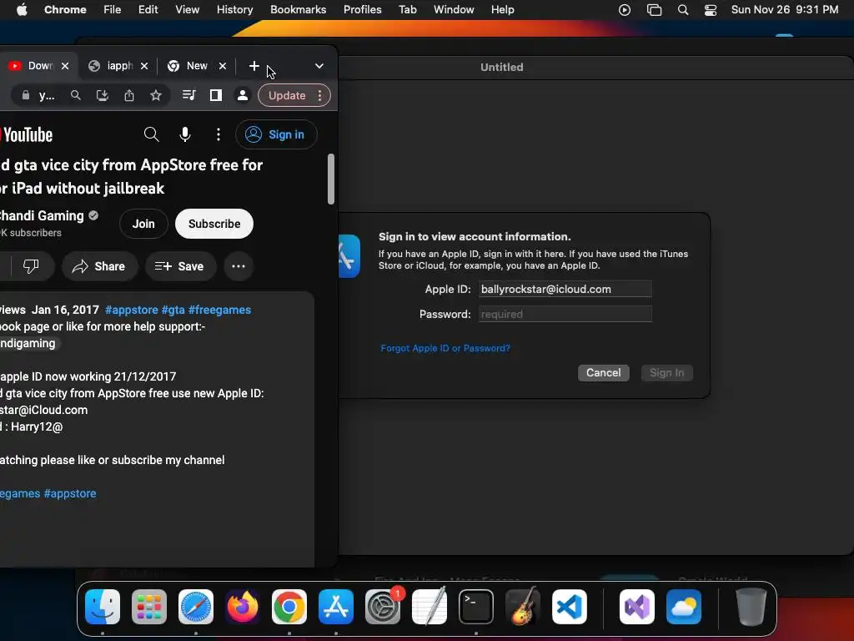Close the YouTube 'Down' tab
This screenshot has height=641, width=854.
(65, 66)
